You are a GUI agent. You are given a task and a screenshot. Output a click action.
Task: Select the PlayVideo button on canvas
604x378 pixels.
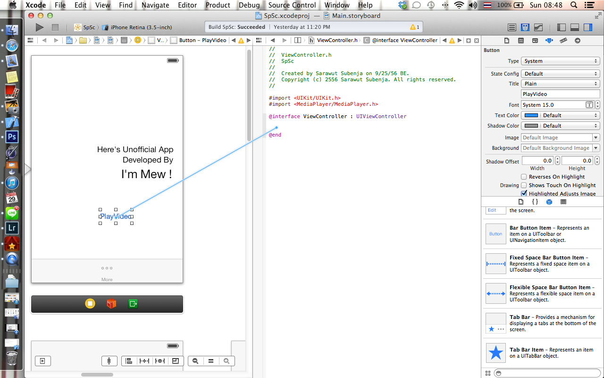(116, 216)
